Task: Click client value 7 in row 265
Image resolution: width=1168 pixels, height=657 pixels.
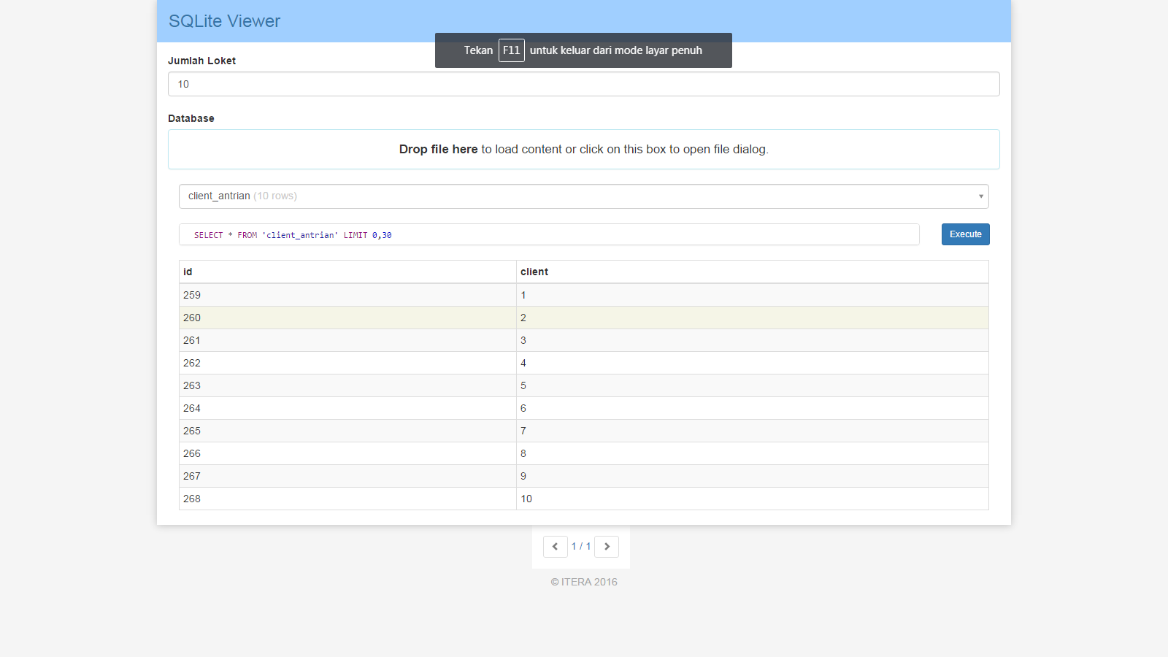Action: pyautogui.click(x=753, y=431)
